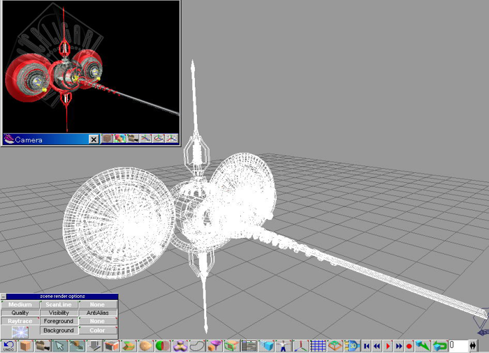Viewport: 489px width, 353px height.
Task: Open the green-red sphere paint tool
Action: pos(163,346)
